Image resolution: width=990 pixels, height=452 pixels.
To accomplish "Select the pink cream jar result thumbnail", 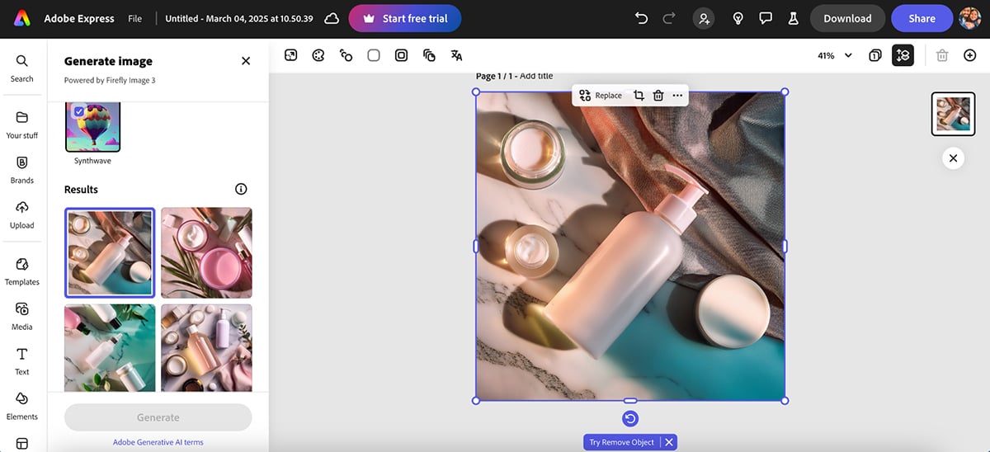I will pyautogui.click(x=206, y=252).
